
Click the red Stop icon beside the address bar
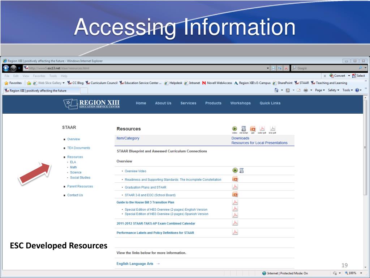[286, 68]
